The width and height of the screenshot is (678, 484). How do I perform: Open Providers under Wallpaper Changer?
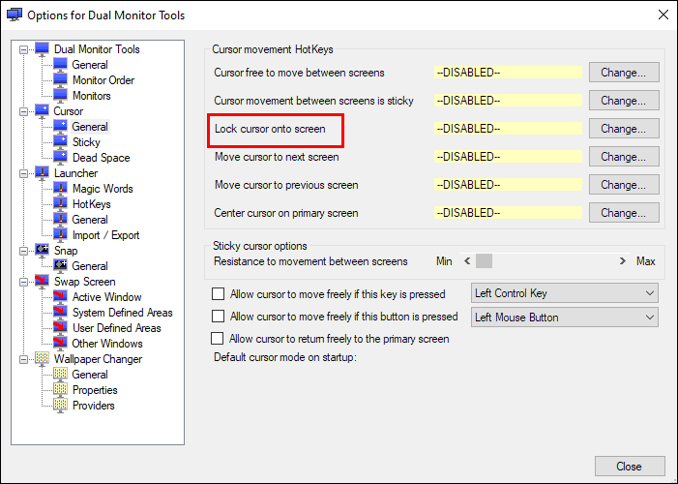[94, 406]
